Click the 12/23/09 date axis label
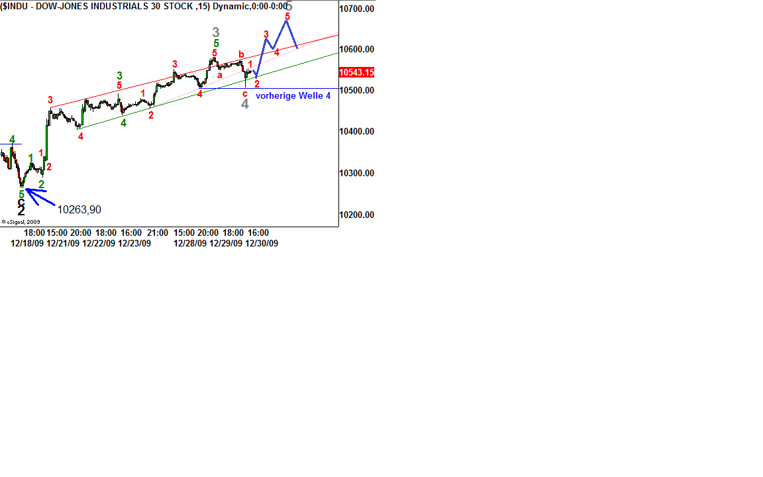763x477 pixels. click(134, 243)
